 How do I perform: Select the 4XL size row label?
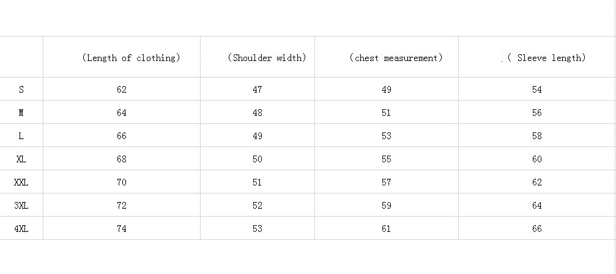click(x=21, y=229)
